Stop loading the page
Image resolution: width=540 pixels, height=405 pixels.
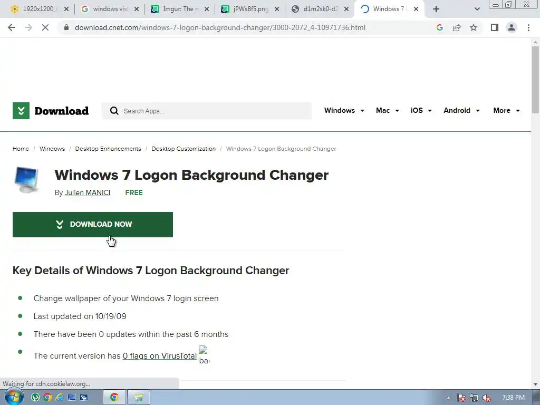point(45,27)
